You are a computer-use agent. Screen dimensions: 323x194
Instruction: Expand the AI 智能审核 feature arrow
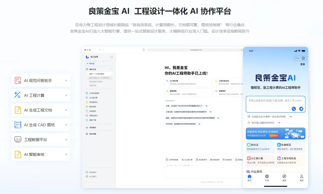tap(66, 155)
